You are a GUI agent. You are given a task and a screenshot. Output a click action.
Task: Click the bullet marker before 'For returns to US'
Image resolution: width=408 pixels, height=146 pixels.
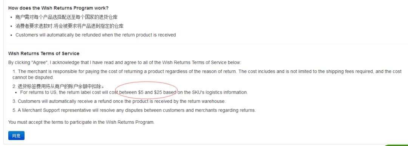[16, 93]
